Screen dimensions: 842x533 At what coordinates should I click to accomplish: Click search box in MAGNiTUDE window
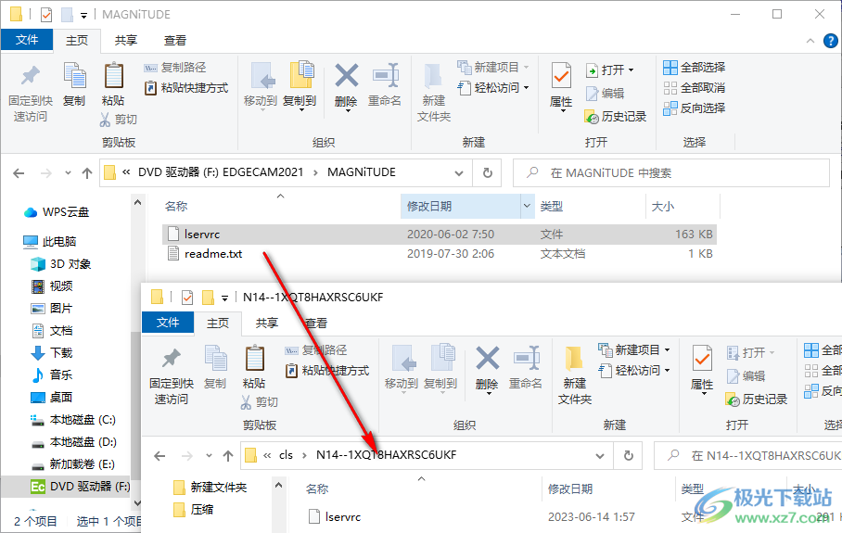click(671, 172)
